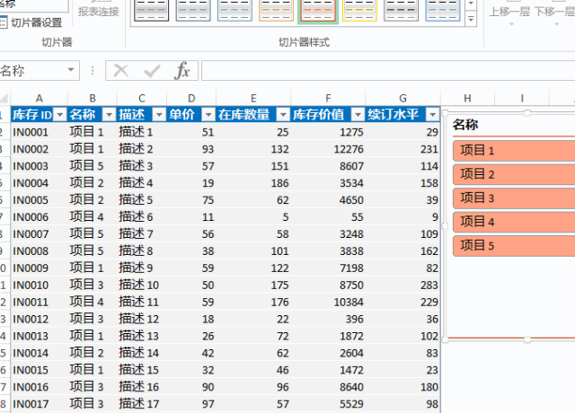The width and height of the screenshot is (575, 413).
Task: Select the highlighted red slicer style thumbnail
Action: [x=318, y=10]
